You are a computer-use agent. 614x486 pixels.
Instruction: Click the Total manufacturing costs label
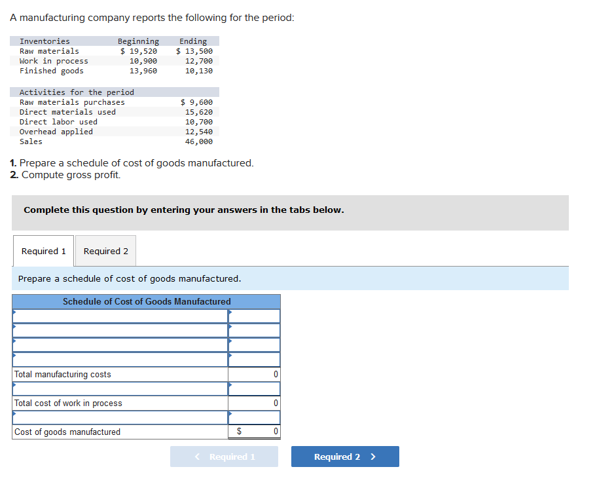[63, 374]
